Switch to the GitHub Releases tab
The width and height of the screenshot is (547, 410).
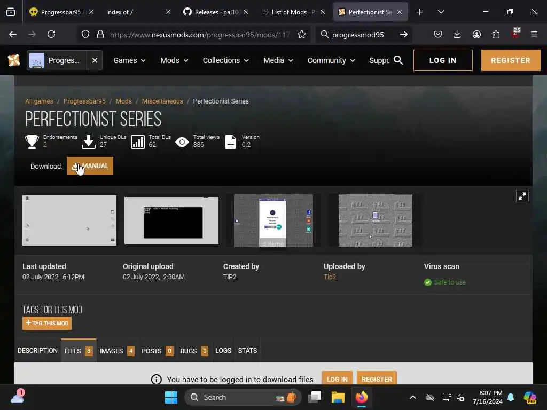[215, 12]
